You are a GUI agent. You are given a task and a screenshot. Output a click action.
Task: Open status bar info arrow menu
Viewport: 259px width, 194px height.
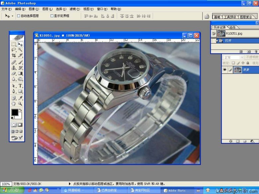pyautogui.click(x=70, y=184)
